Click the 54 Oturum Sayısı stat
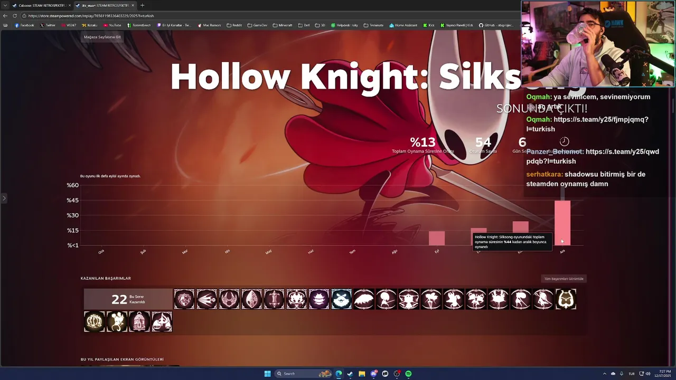The width and height of the screenshot is (676, 380). coord(483,145)
